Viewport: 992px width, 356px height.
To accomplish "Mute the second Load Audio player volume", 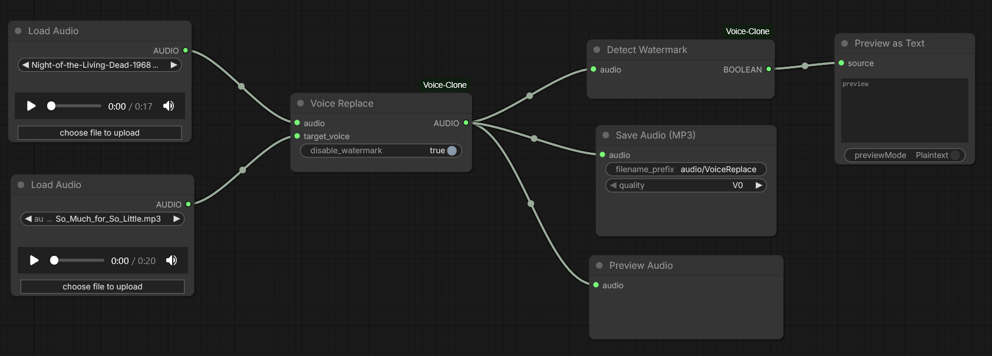I will pyautogui.click(x=172, y=261).
